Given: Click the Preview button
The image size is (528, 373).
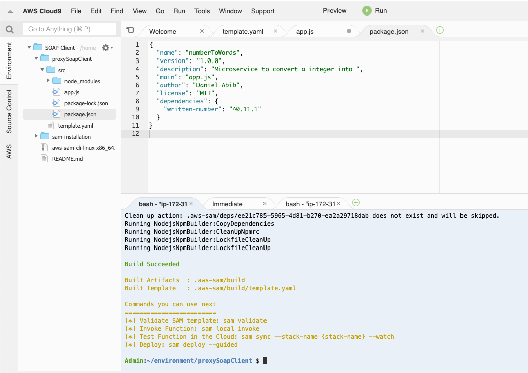Looking at the screenshot, I should [x=335, y=11].
